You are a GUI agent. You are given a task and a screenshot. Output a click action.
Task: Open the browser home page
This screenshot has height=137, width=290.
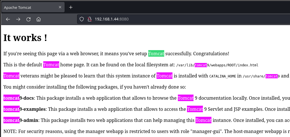[39, 19]
